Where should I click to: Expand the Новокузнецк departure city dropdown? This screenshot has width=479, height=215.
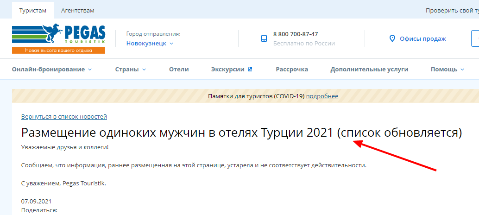click(150, 44)
